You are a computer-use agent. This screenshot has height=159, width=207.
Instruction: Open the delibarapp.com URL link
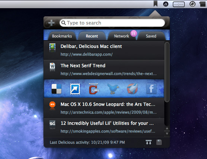87,54
